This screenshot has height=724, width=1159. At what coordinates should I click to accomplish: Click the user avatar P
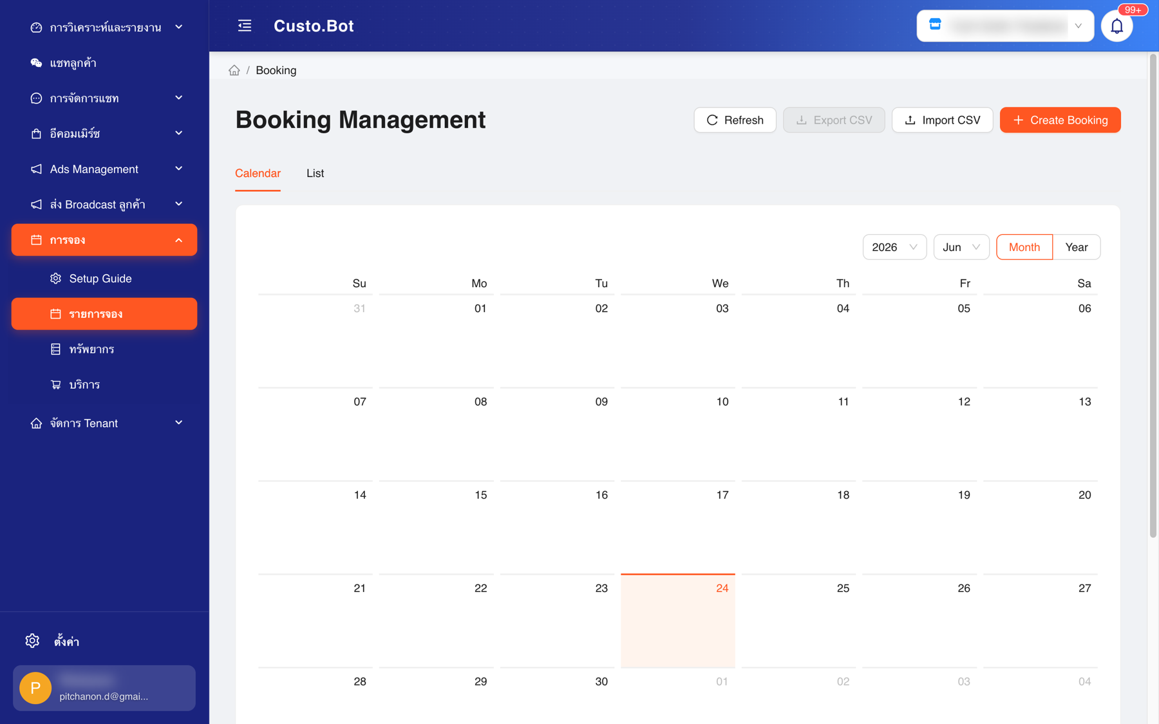point(35,688)
